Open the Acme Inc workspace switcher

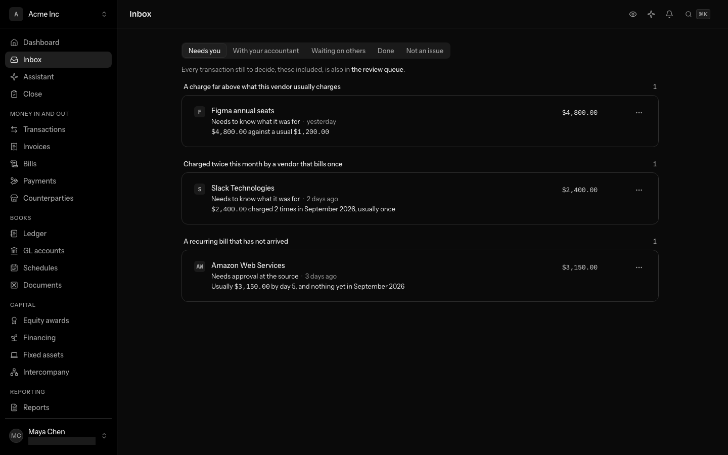tap(59, 14)
